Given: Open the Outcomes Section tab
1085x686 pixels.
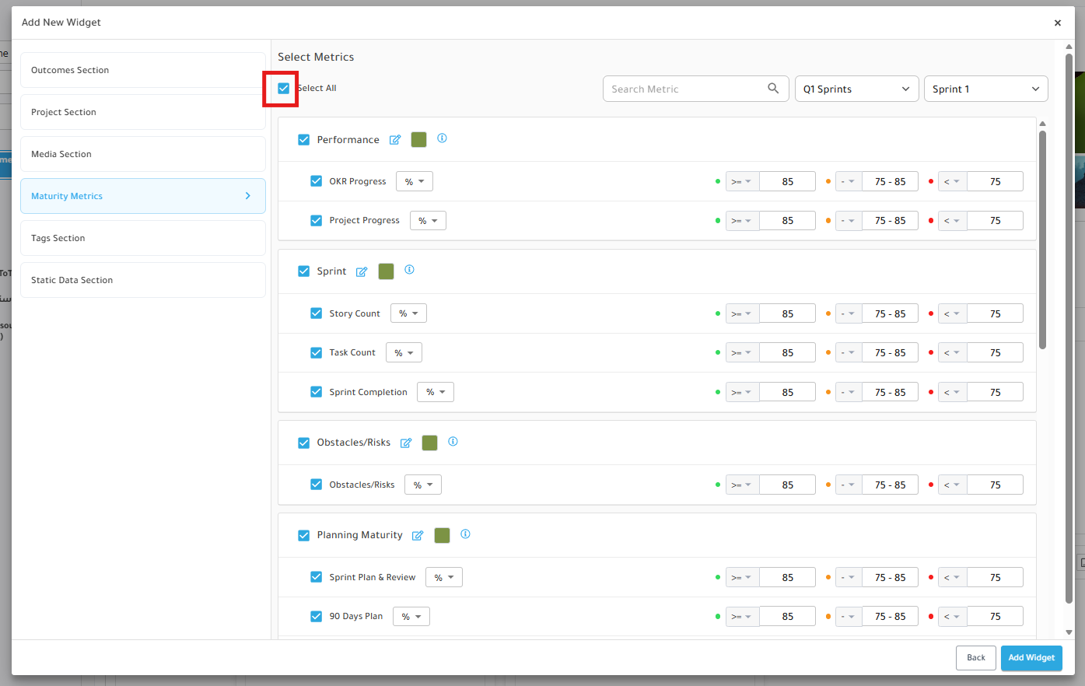Looking at the screenshot, I should (x=143, y=70).
